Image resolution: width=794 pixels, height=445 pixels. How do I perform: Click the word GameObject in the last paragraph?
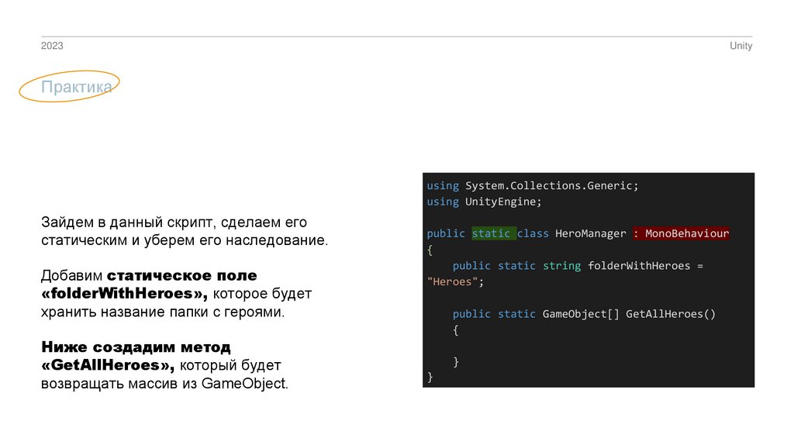pyautogui.click(x=243, y=383)
